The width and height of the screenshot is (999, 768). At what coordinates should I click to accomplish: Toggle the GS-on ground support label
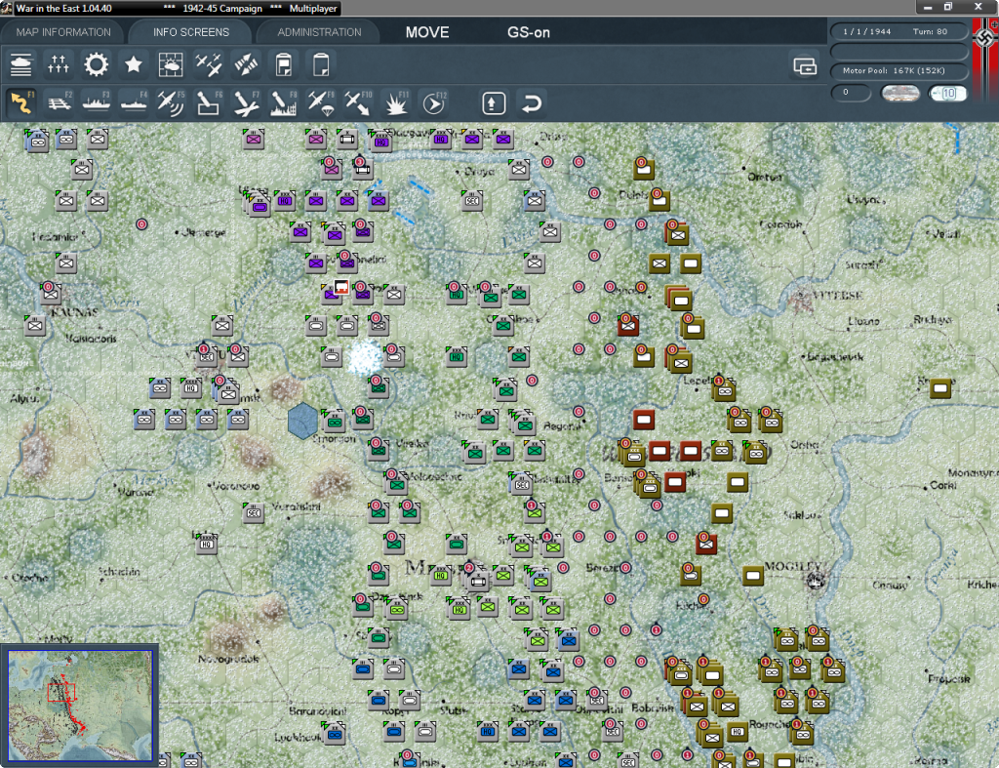[x=528, y=32]
